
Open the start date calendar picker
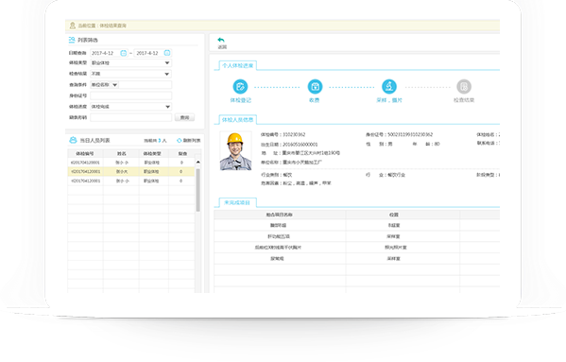[124, 53]
